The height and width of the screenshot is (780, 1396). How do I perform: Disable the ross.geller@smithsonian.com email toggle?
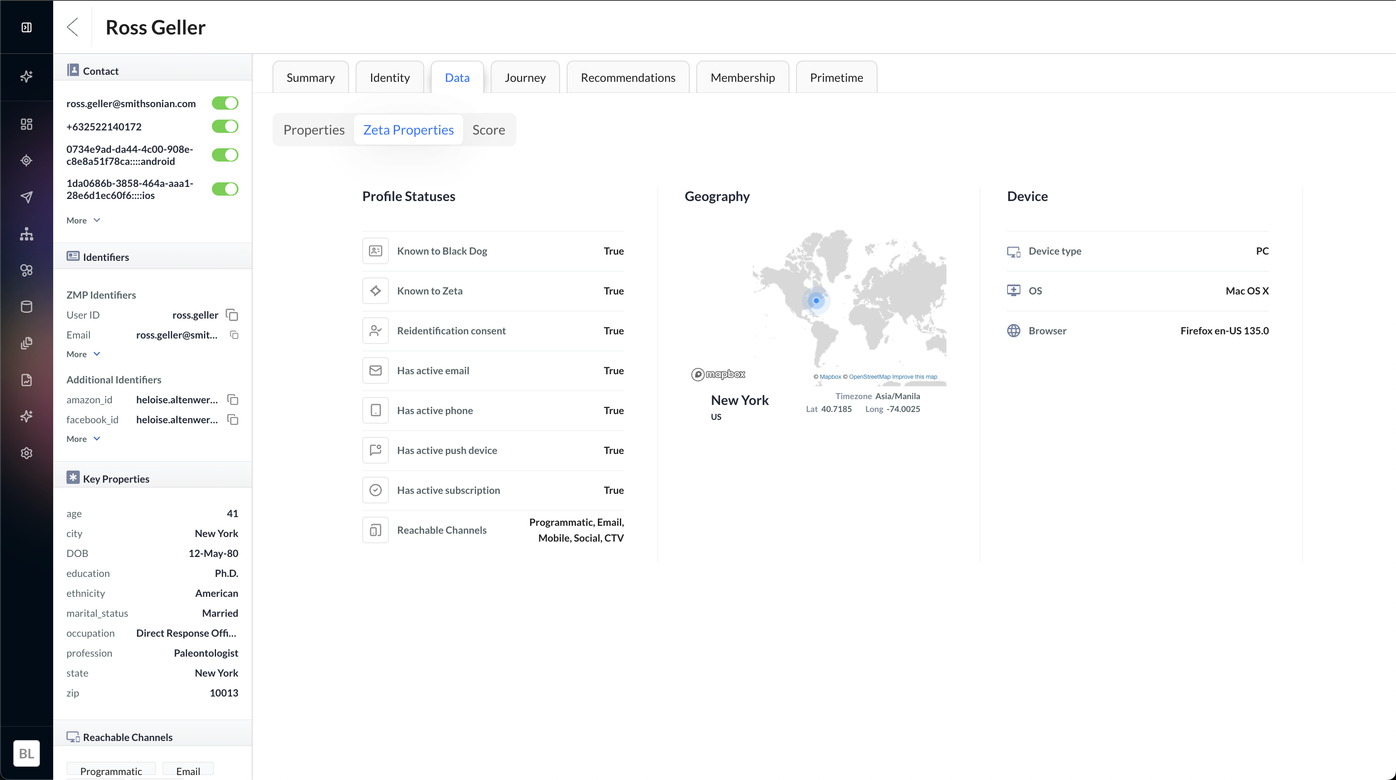pos(225,103)
